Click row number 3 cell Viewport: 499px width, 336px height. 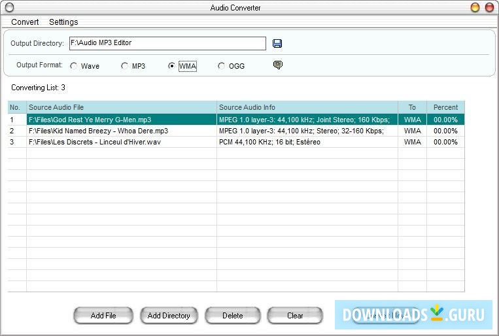[x=17, y=142]
